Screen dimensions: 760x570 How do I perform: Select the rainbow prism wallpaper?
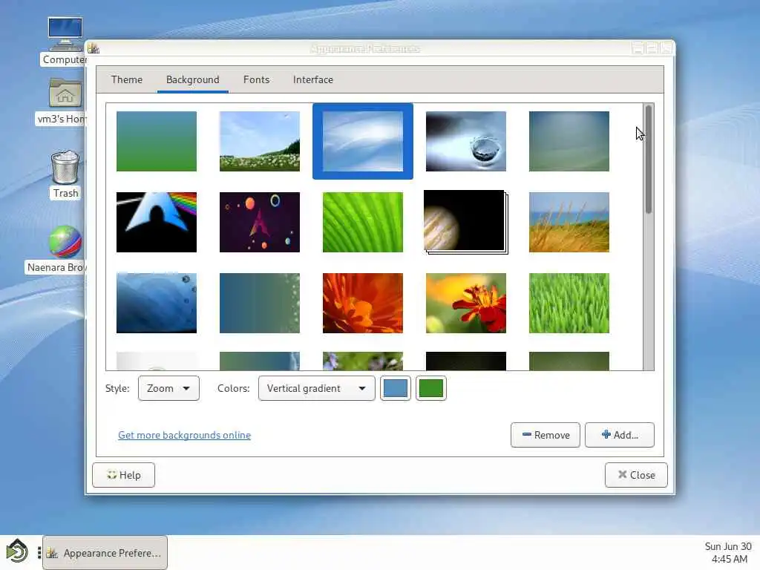coord(157,222)
